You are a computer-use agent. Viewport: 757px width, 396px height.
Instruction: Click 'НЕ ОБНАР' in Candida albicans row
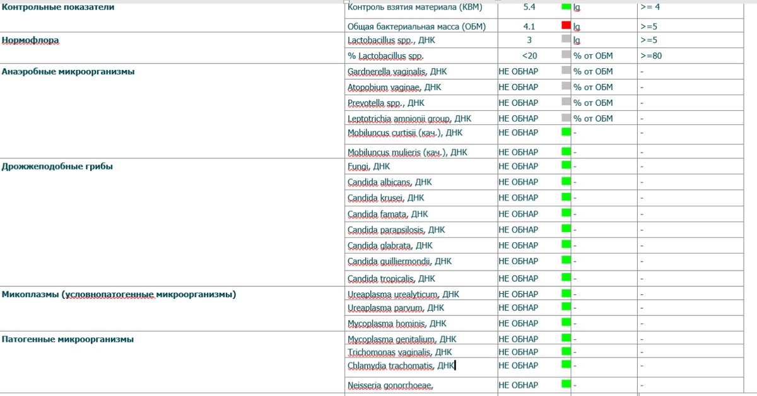pyautogui.click(x=519, y=182)
